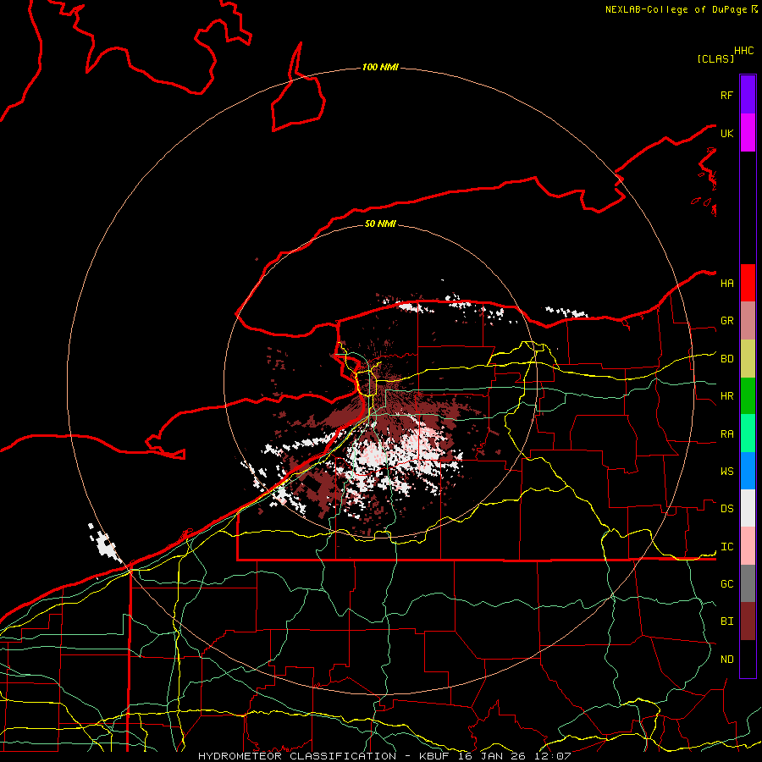Click the GC legend label
The image size is (762, 762).
726,583
